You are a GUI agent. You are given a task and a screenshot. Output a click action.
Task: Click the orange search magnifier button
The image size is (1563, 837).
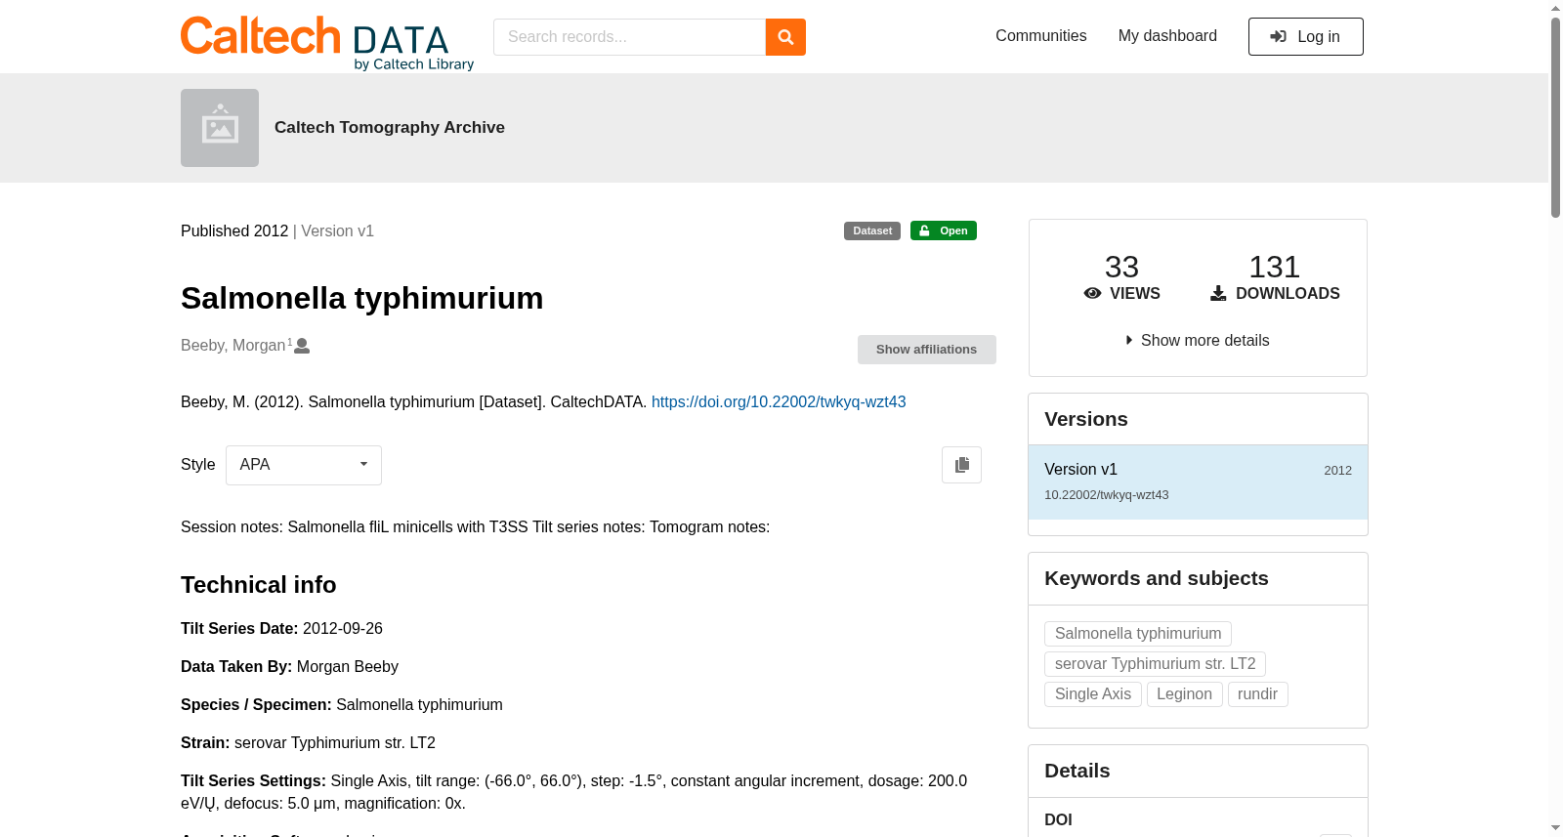[785, 37]
